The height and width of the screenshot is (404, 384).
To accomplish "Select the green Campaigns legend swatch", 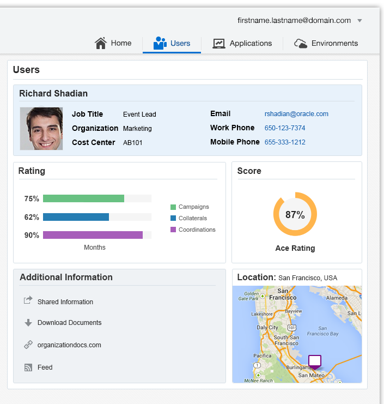I will [173, 207].
